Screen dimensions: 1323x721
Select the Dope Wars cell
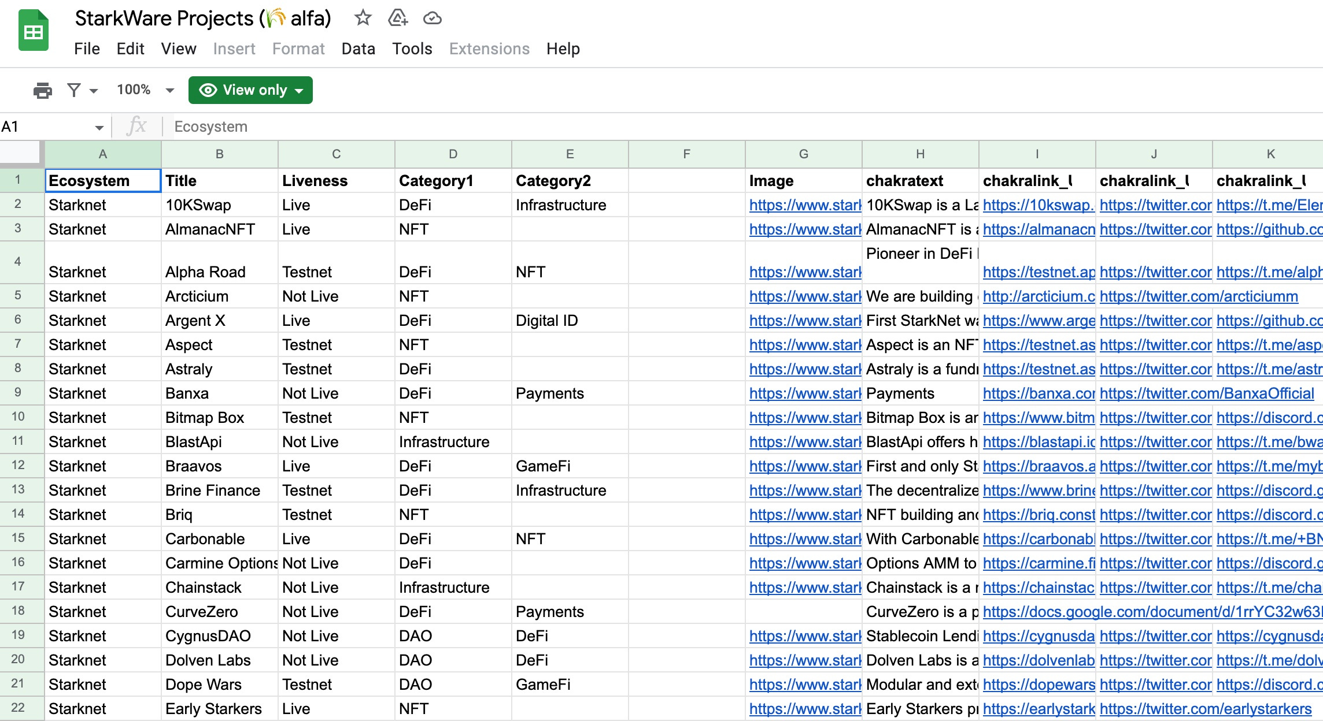coord(220,685)
